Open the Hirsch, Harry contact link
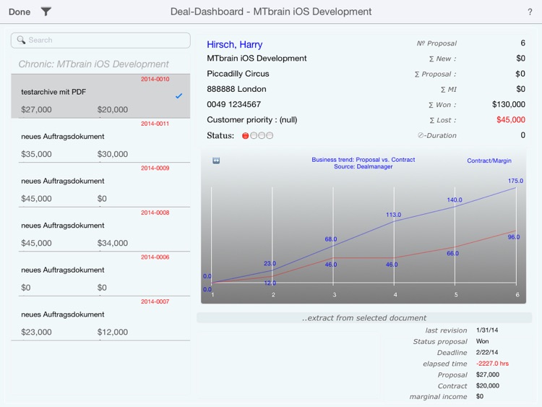The width and height of the screenshot is (542, 407). point(234,45)
